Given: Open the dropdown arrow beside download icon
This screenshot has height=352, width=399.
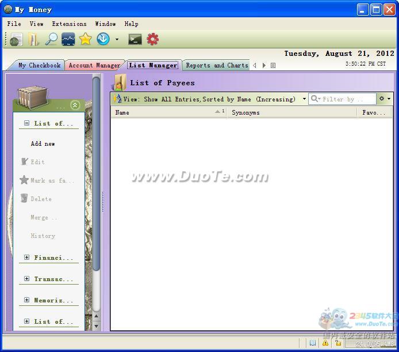Looking at the screenshot, I should click(117, 39).
